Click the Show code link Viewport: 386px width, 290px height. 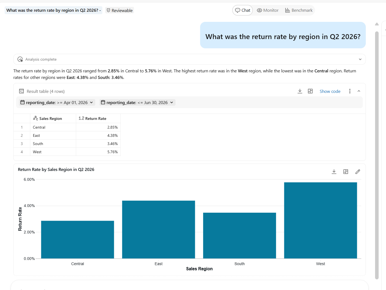(330, 91)
